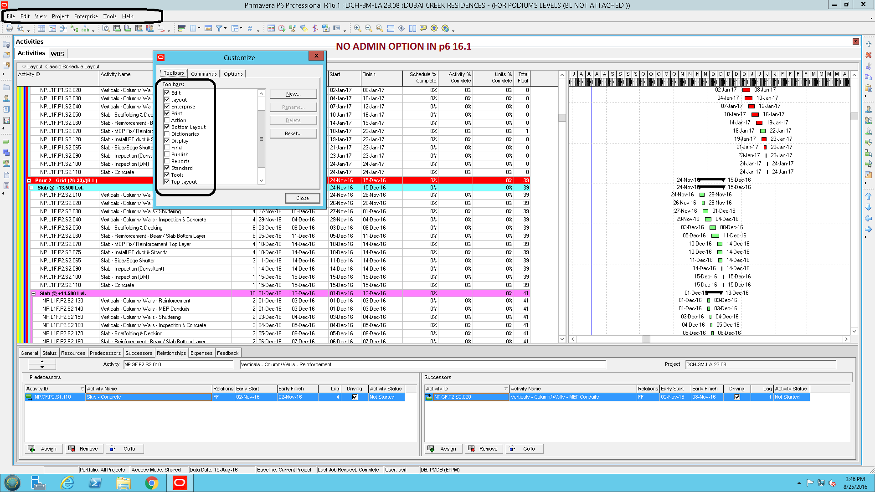
Task: Check the Find toolbar checkbox
Action: click(x=167, y=147)
